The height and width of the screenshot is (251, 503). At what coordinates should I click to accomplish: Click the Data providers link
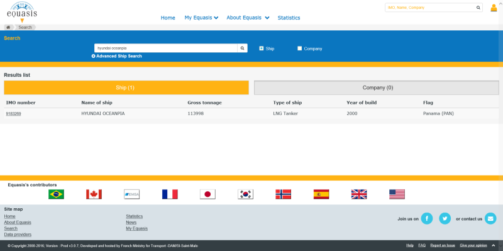[x=18, y=235]
